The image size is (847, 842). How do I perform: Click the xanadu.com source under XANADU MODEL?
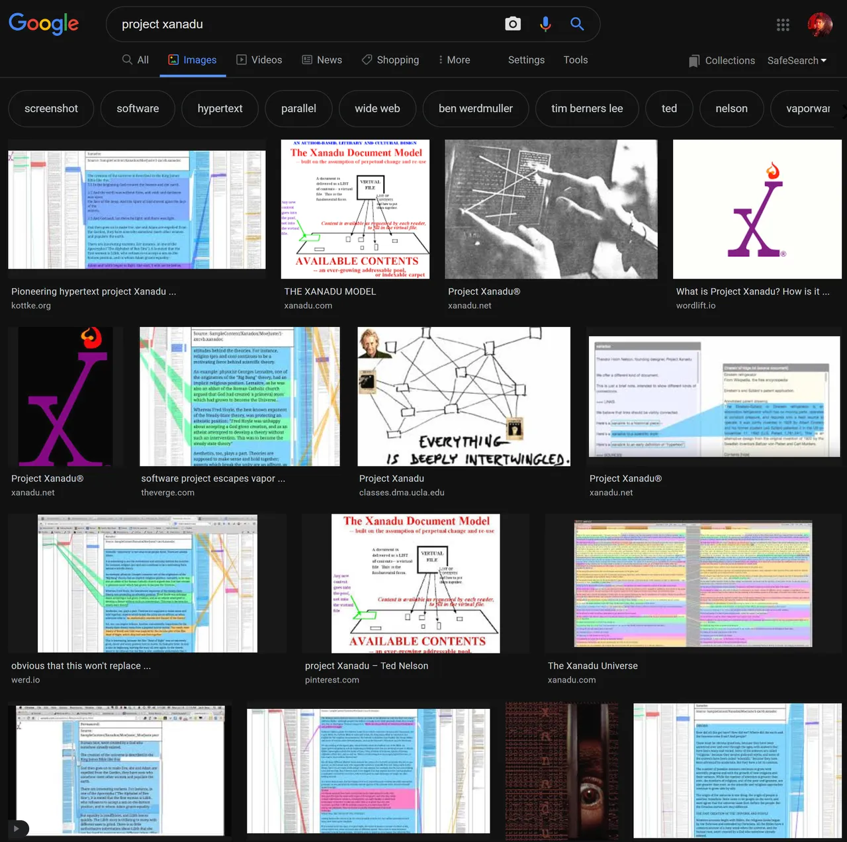pos(308,306)
